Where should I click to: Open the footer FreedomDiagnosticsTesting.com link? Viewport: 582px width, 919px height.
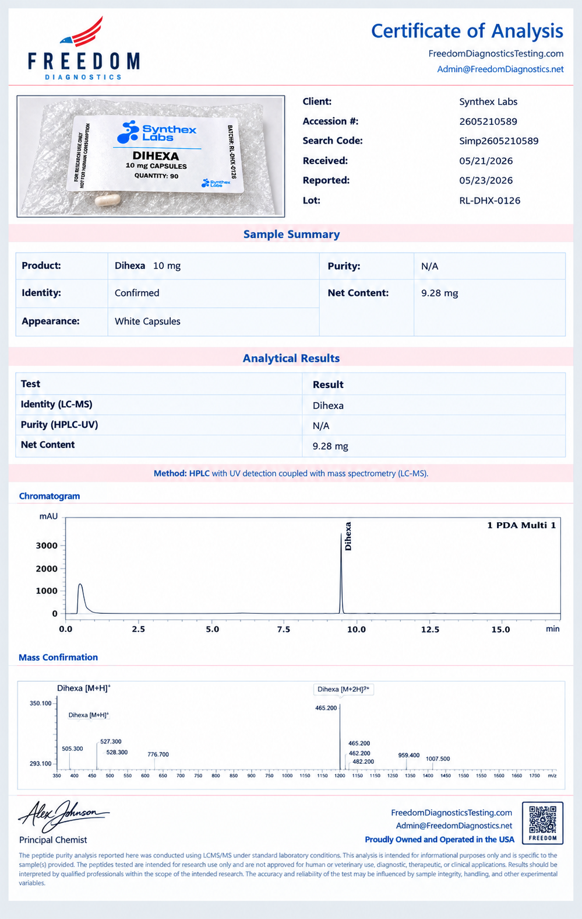click(x=452, y=812)
